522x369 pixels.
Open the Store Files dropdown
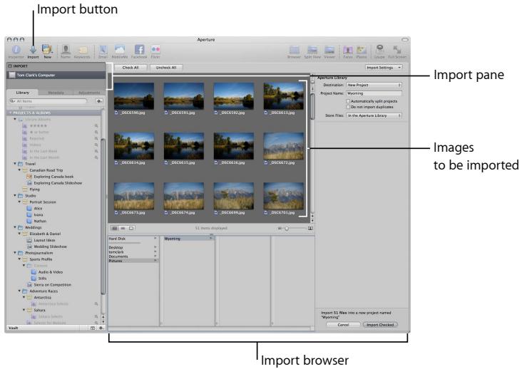pos(374,115)
